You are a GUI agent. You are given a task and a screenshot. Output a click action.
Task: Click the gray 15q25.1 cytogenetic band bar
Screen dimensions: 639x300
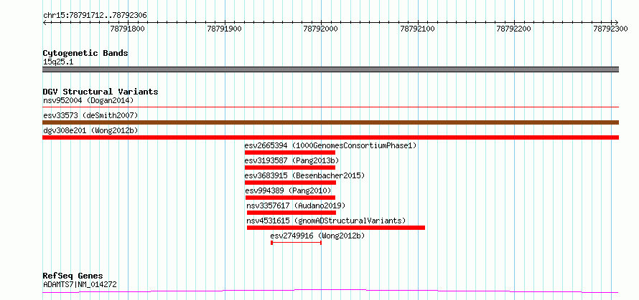[330, 69]
